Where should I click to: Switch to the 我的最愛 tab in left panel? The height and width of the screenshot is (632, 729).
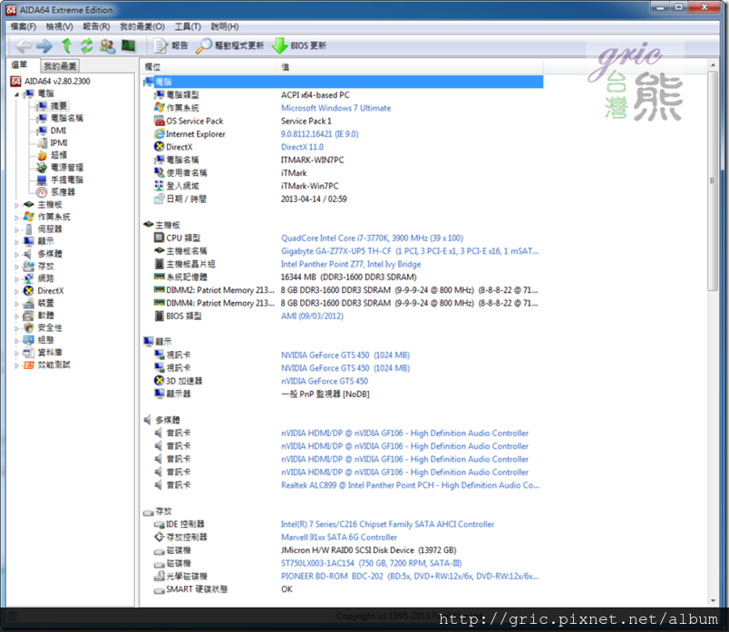pyautogui.click(x=60, y=66)
